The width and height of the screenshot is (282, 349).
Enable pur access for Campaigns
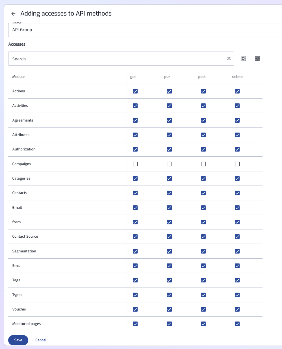[x=169, y=164]
